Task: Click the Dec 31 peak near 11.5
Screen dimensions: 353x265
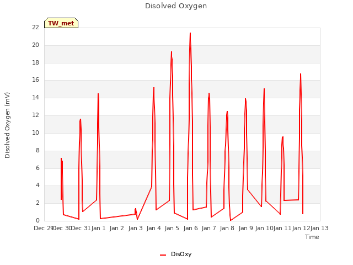Action: pyautogui.click(x=81, y=119)
